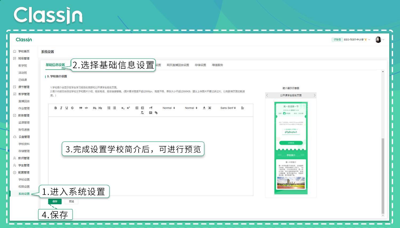400x228 pixels.
Task: Switch to the 网页直播回放设置 tab
Action: tap(178, 65)
